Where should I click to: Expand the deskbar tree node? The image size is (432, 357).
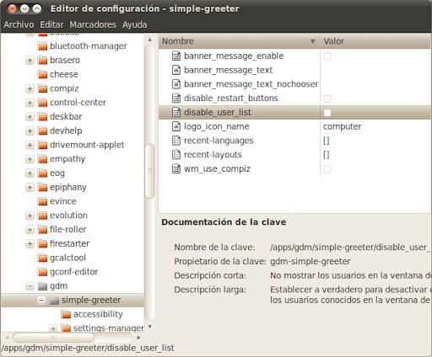coord(30,116)
